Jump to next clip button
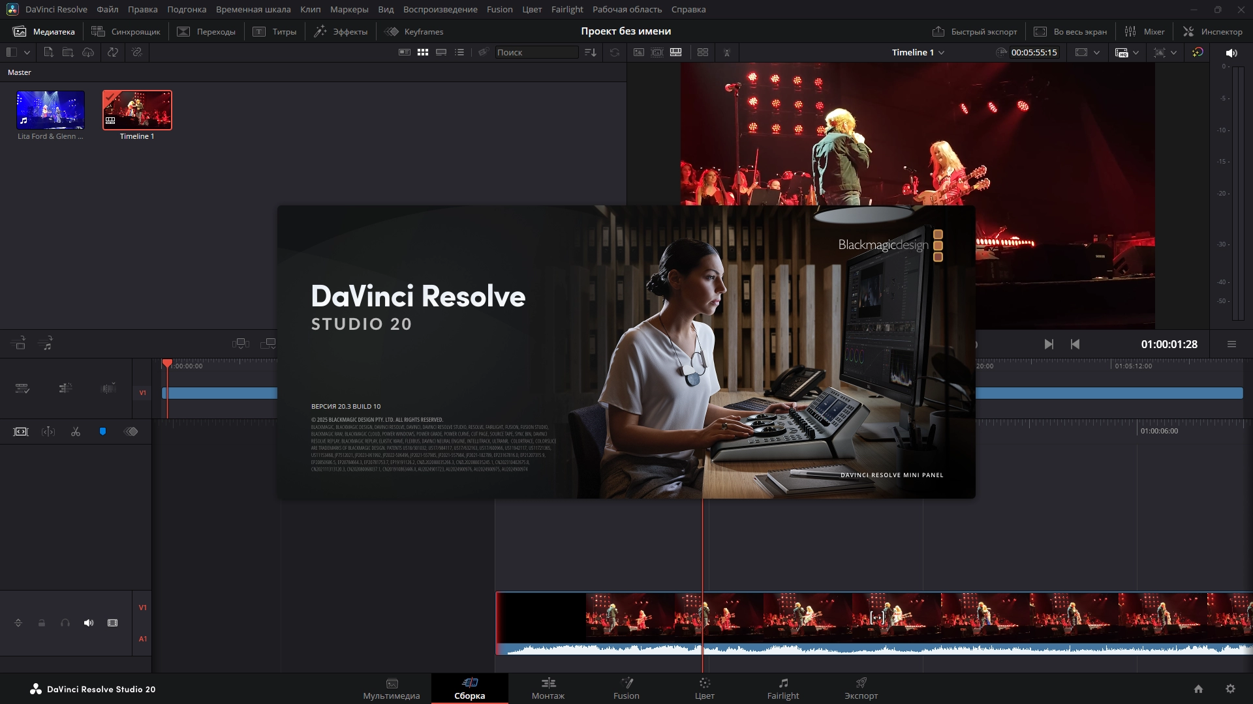 pos(1049,344)
